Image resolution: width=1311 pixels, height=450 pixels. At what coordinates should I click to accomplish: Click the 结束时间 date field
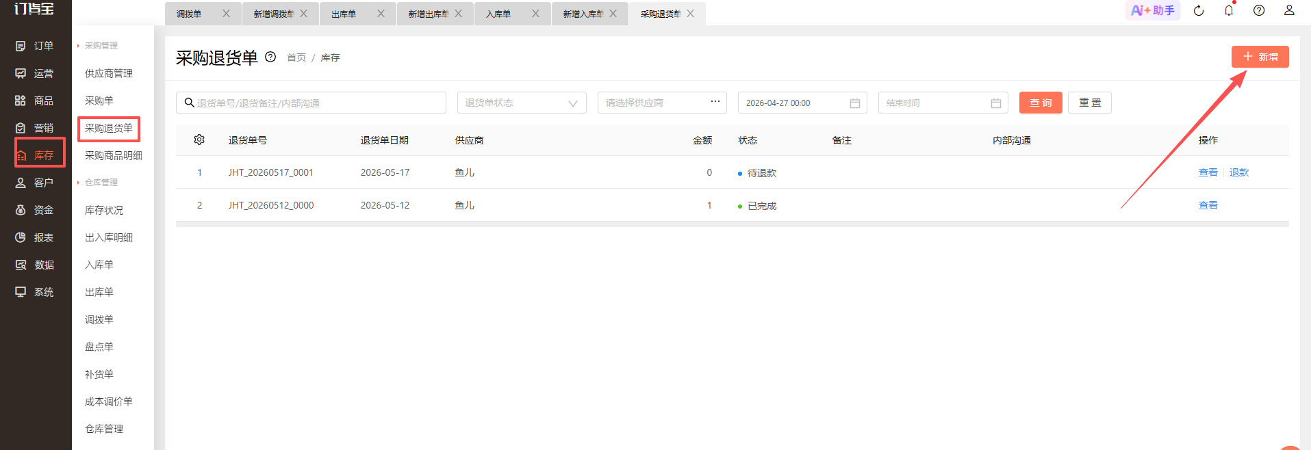(943, 103)
